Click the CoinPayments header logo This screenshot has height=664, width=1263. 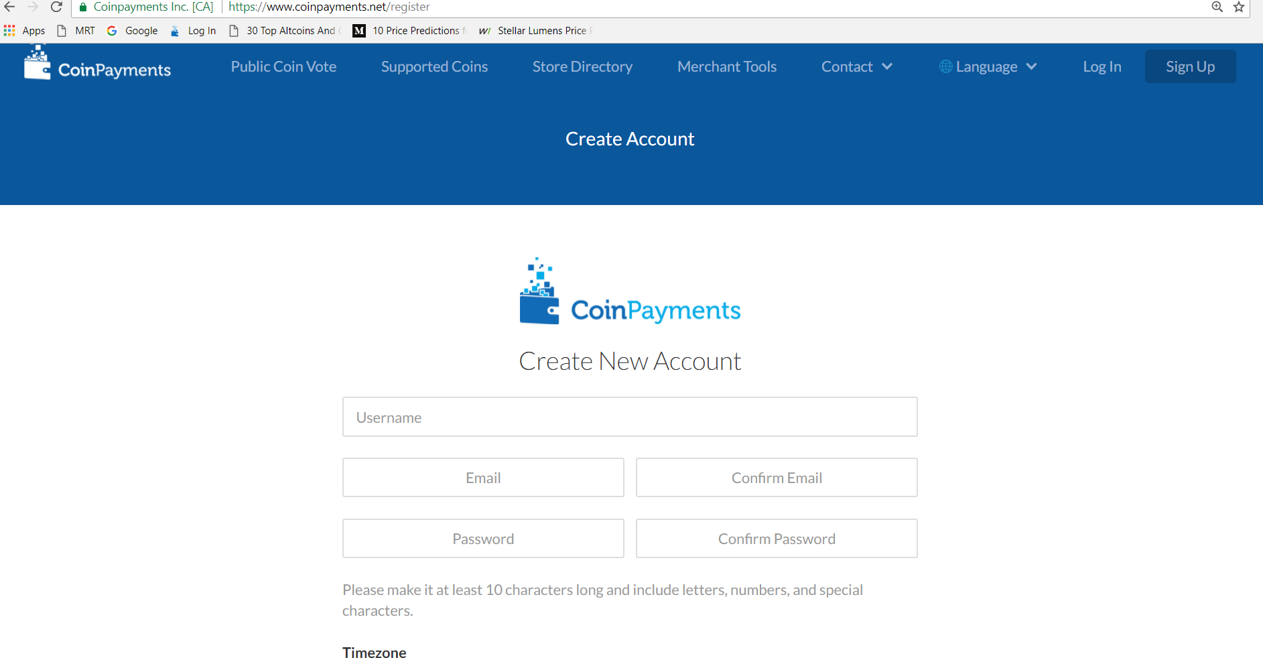[x=97, y=63]
